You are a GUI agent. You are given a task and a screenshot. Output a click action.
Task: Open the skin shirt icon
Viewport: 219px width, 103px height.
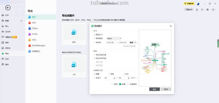(213, 10)
